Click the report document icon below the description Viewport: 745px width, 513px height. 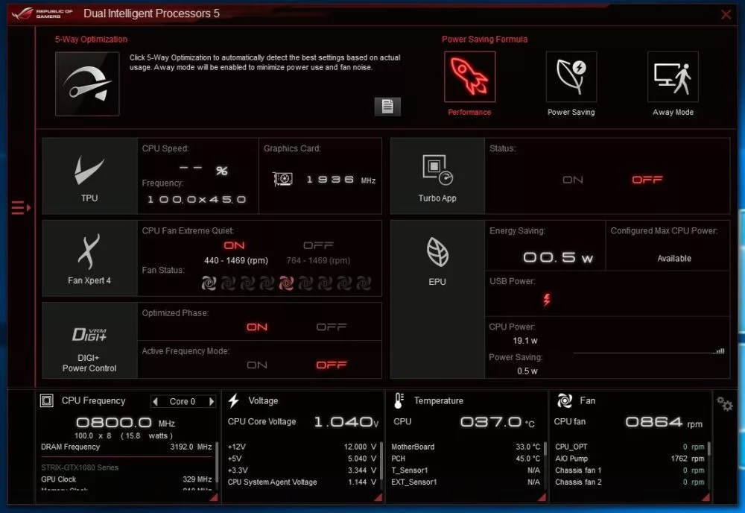388,106
